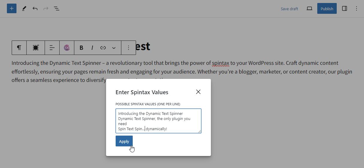Click inside the spintax values textarea
This screenshot has height=168, width=364.
coord(158,121)
